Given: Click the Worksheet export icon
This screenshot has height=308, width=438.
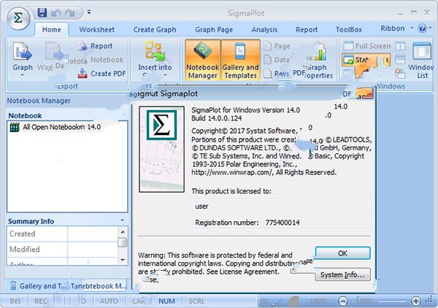Looking at the screenshot, I should (x=53, y=51).
